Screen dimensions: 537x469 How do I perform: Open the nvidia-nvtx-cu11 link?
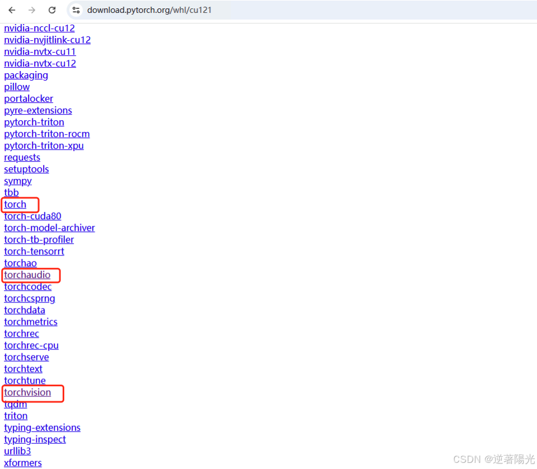pyautogui.click(x=40, y=52)
